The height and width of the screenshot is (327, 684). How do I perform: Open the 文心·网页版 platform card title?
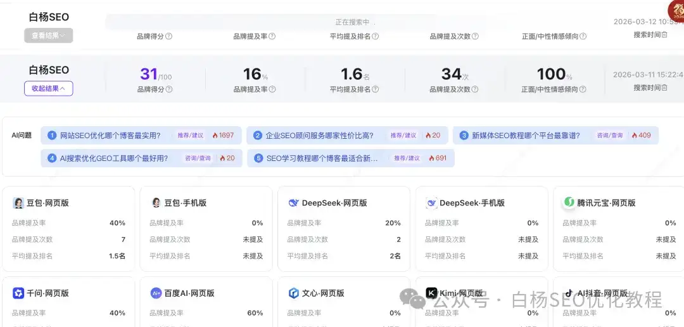(323, 293)
